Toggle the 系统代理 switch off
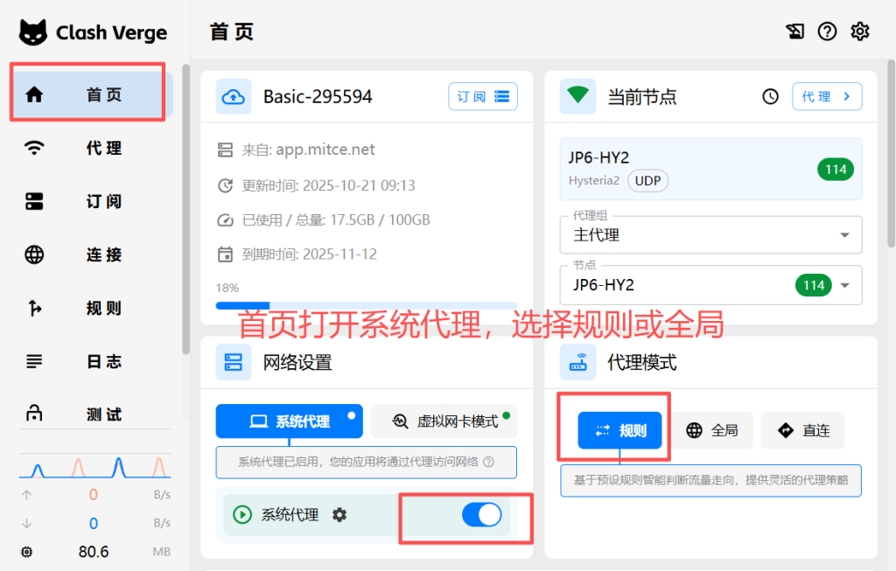The height and width of the screenshot is (571, 896). [481, 515]
